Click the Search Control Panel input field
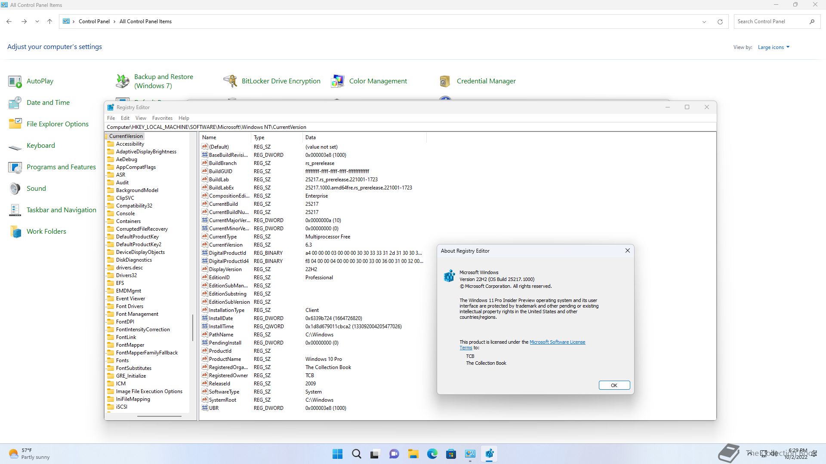The image size is (826, 464). click(x=771, y=21)
